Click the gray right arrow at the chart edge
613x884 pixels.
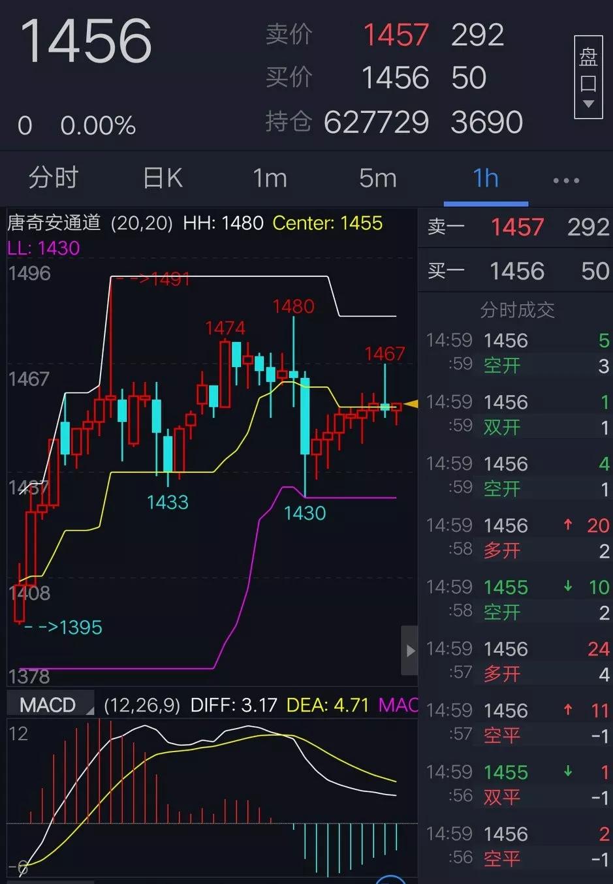coord(410,650)
